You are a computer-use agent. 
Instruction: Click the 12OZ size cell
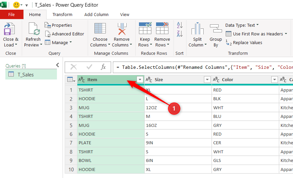178,108
